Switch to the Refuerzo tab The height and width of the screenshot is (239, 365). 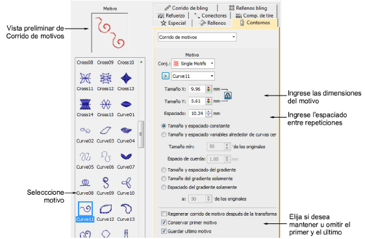click(x=171, y=16)
